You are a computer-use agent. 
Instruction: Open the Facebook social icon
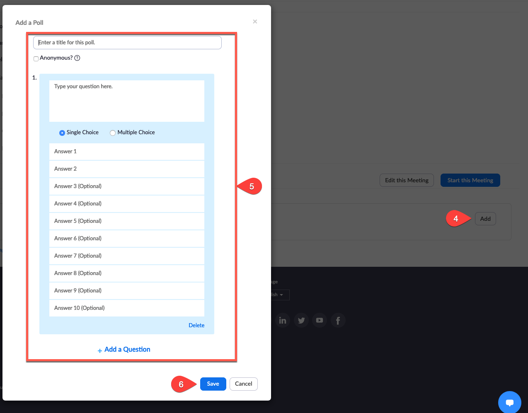338,320
